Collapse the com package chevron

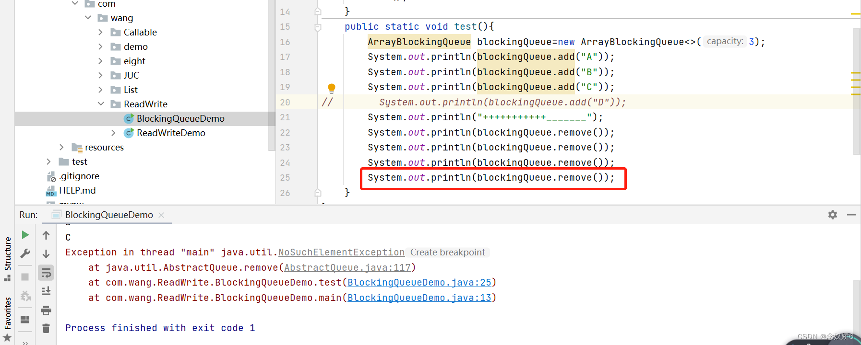(x=75, y=3)
